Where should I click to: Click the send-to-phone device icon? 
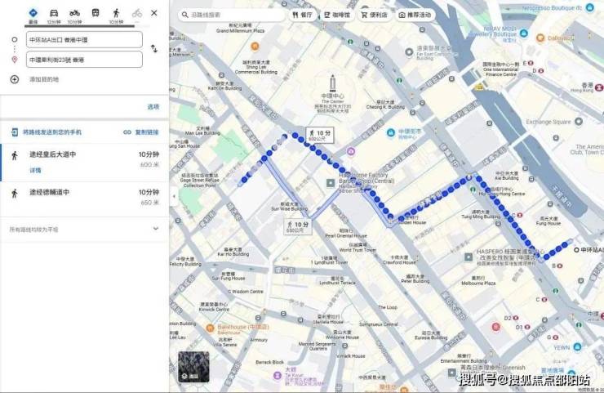point(14,132)
